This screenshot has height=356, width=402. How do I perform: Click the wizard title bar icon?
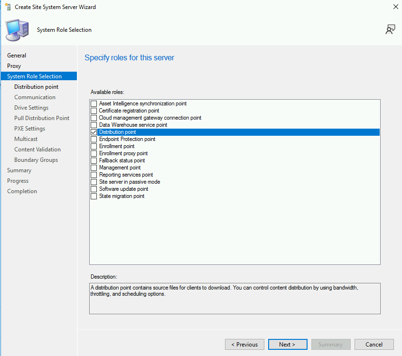(8, 7)
